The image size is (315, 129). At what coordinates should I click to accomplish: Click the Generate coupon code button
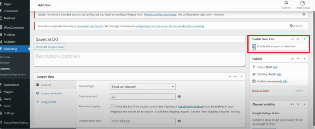coord(50,47)
